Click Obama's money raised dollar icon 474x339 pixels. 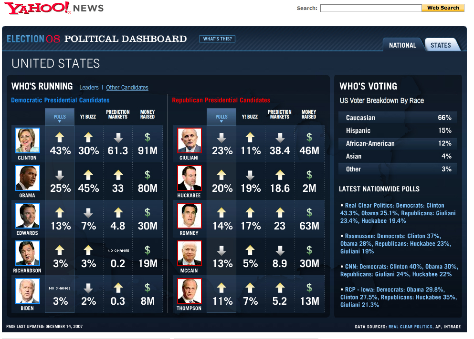coord(147,175)
